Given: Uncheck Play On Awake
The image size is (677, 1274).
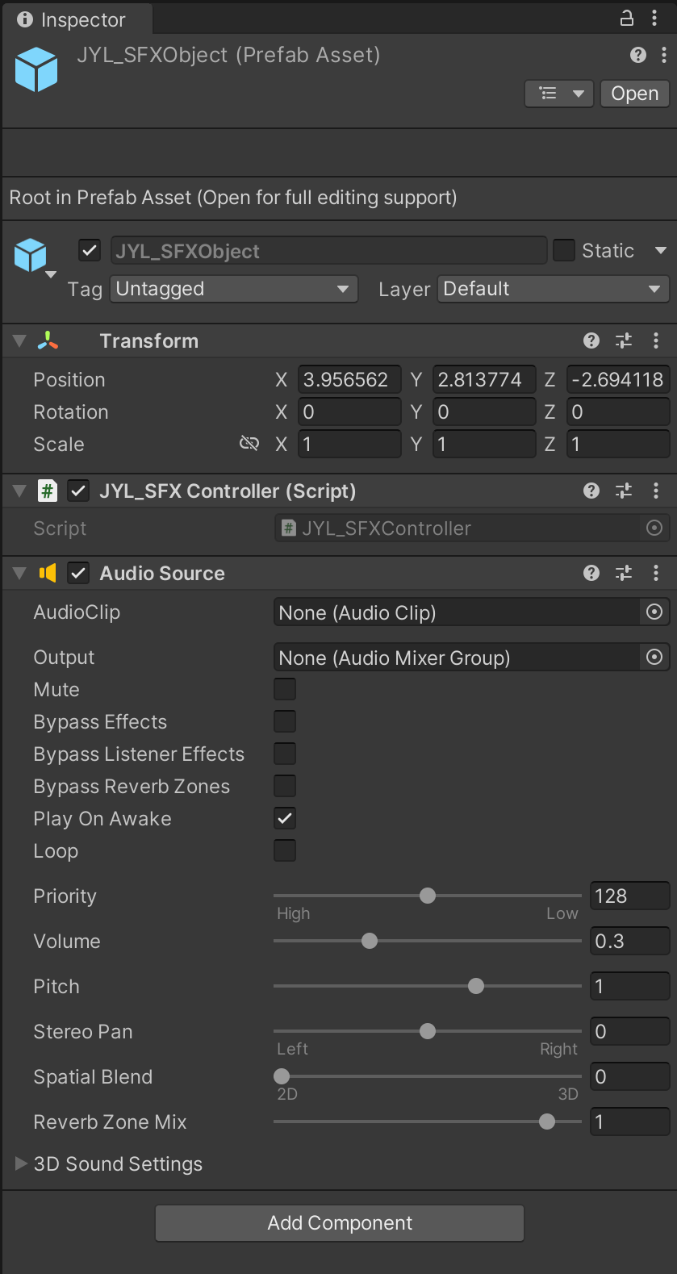Looking at the screenshot, I should [x=285, y=818].
